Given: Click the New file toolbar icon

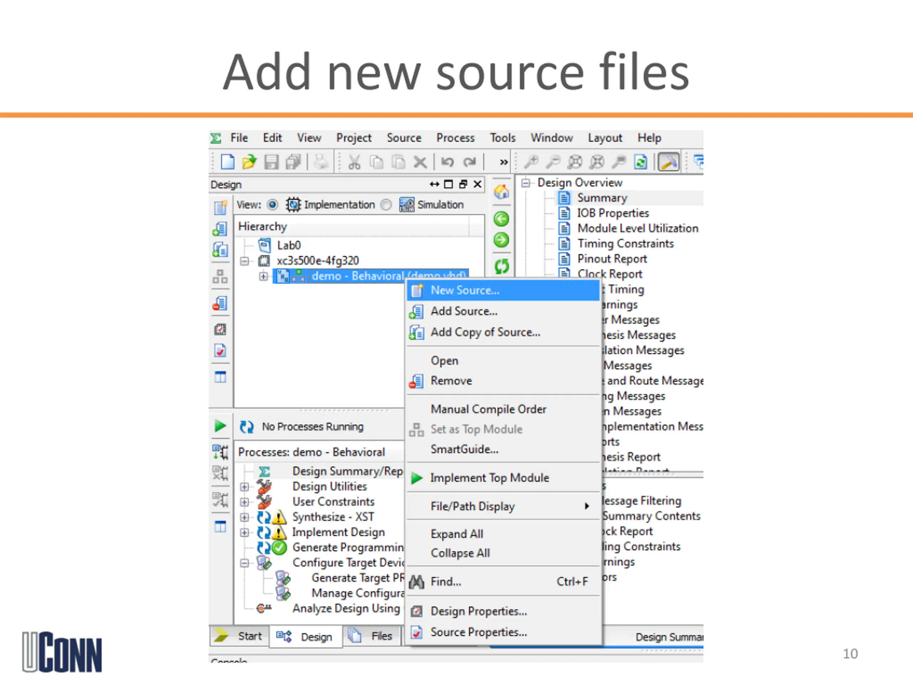Looking at the screenshot, I should point(228,162).
